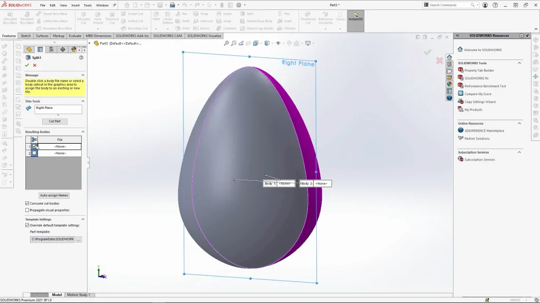This screenshot has height=303, width=540.
Task: Open Split1 help question mark icon
Action: [x=81, y=58]
